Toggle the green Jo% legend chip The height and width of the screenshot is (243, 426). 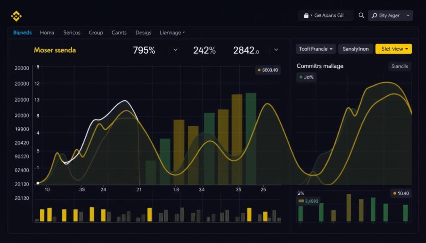[x=306, y=77]
